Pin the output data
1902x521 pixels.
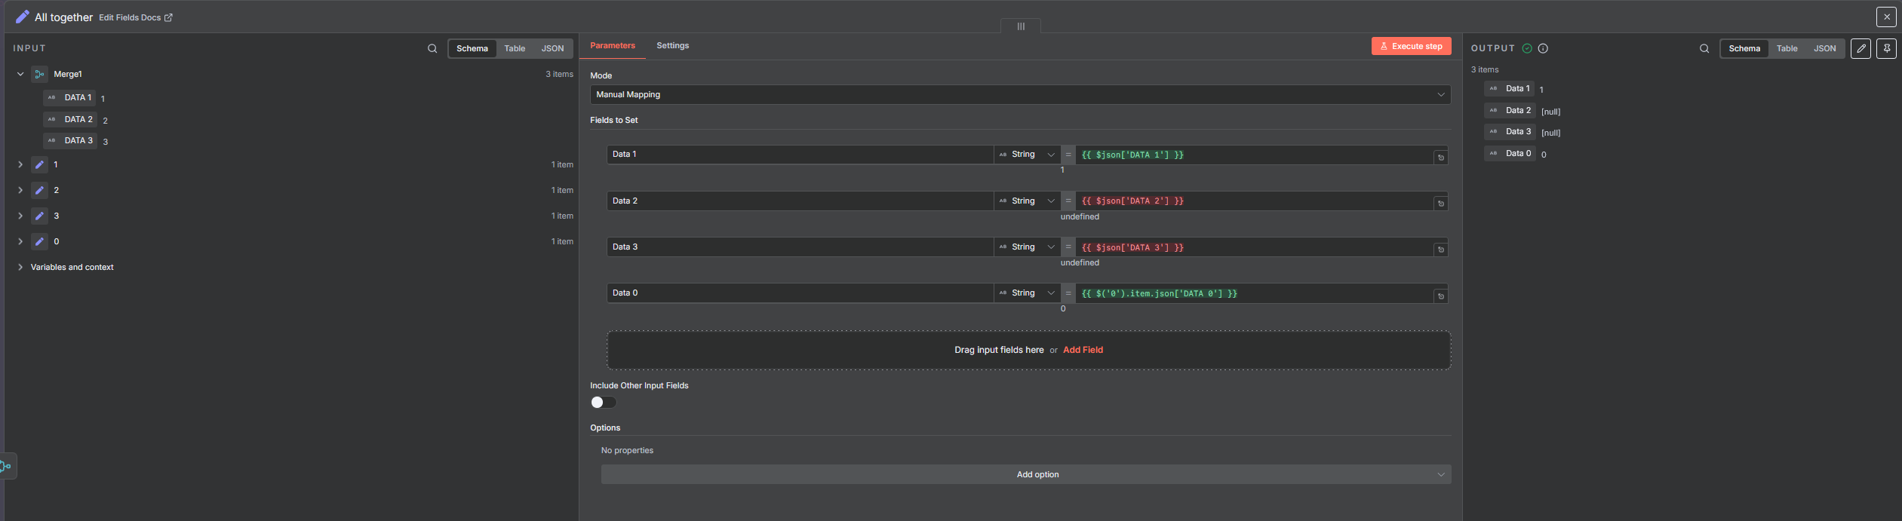point(1886,48)
